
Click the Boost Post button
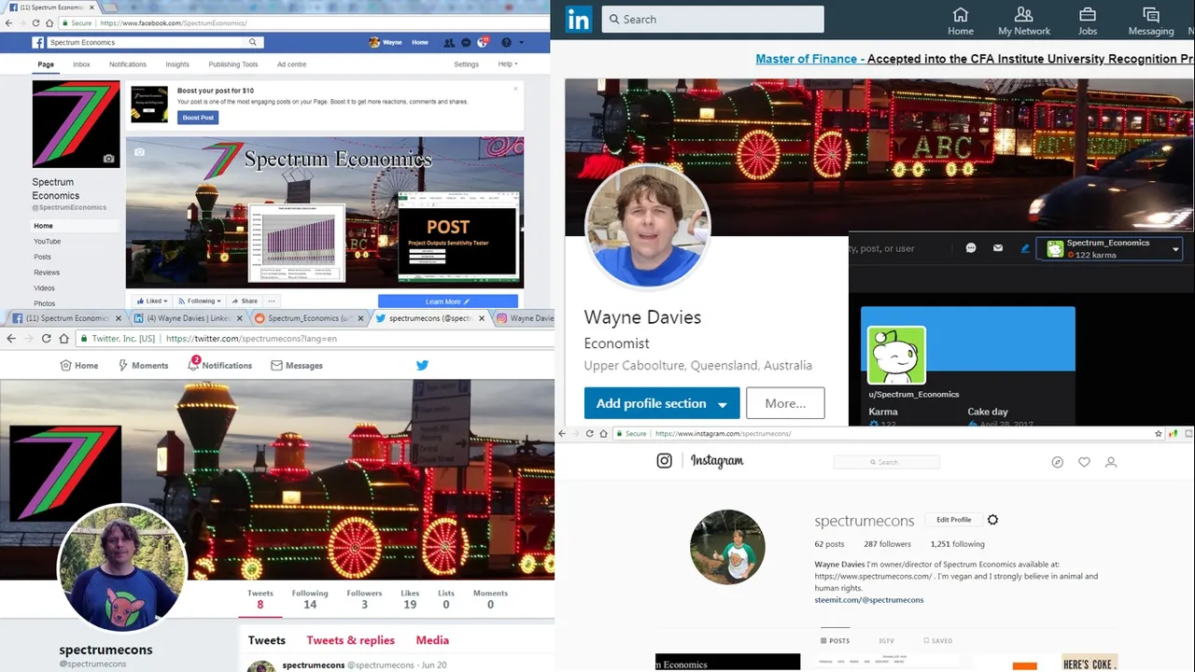(x=198, y=118)
